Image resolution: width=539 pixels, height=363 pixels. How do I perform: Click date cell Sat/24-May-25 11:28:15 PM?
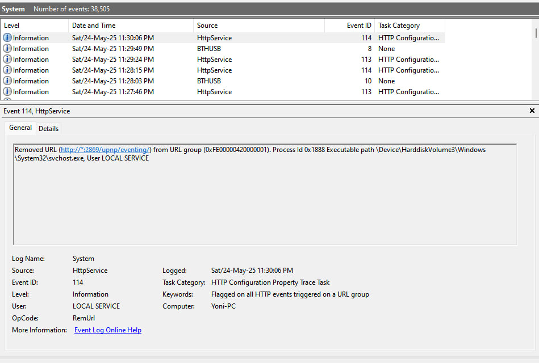113,70
